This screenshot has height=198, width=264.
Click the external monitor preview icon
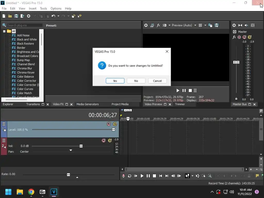(152, 25)
